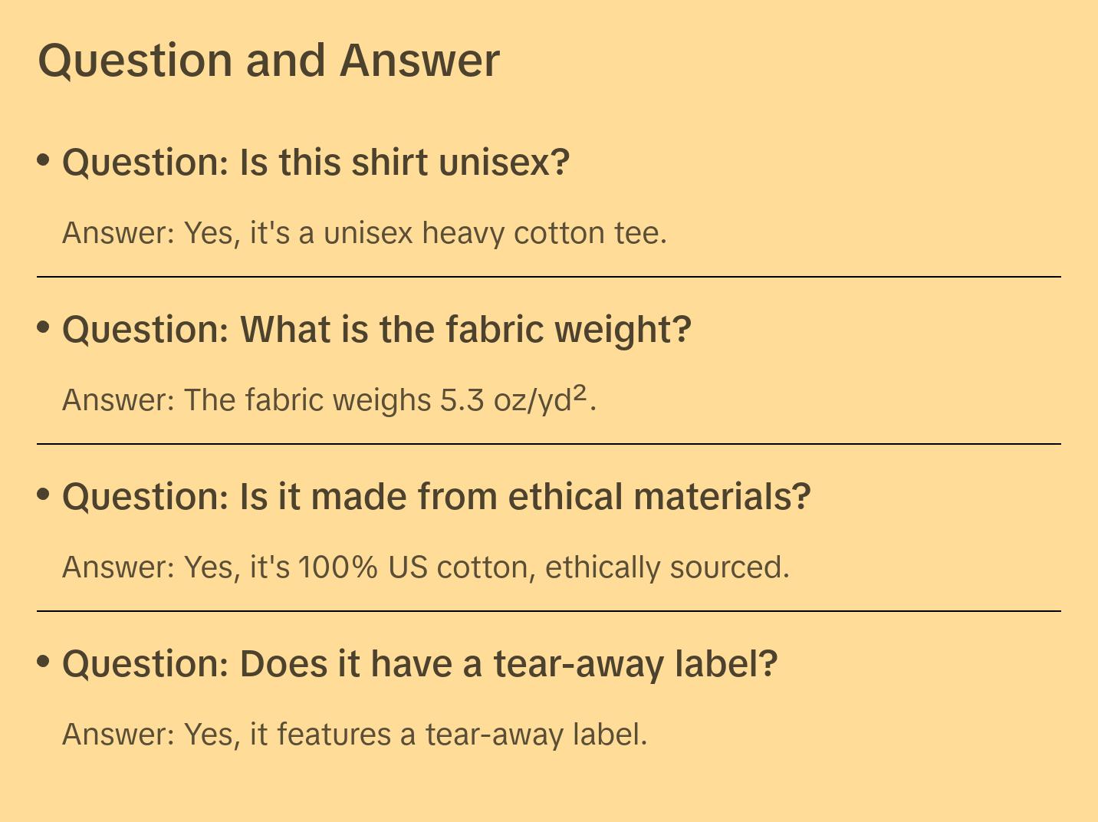This screenshot has width=1098, height=822.
Task: Click the word "weight?" in the second question
Action: [x=623, y=330]
